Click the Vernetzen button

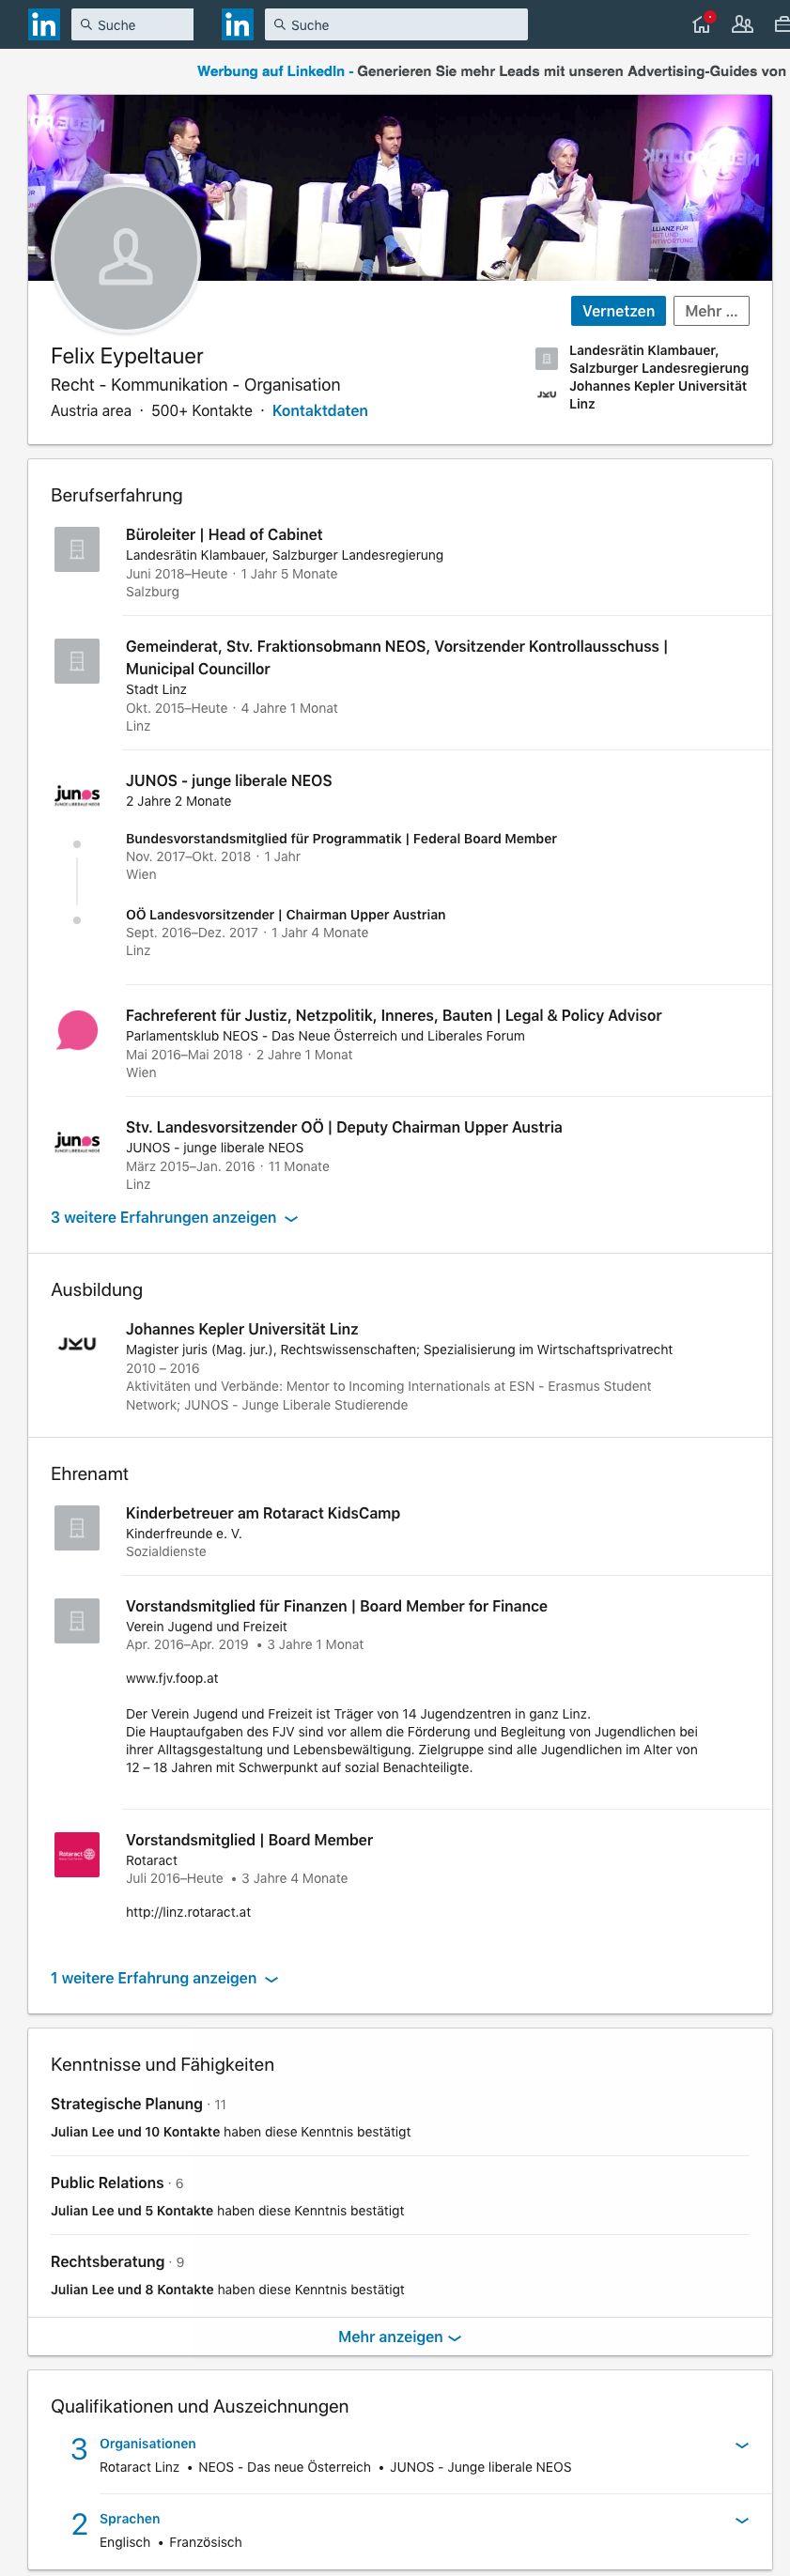pos(618,311)
